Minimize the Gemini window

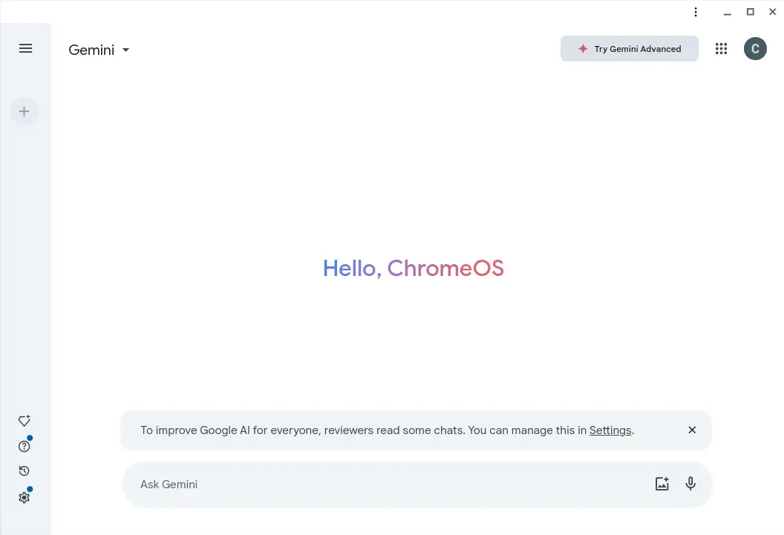click(x=728, y=12)
